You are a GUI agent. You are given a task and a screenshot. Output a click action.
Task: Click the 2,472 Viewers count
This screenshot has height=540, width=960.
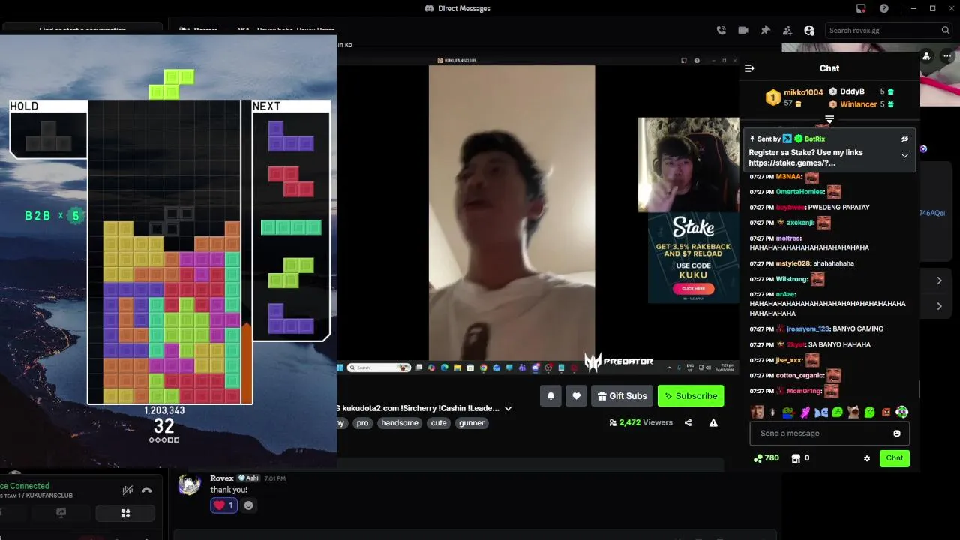point(640,423)
